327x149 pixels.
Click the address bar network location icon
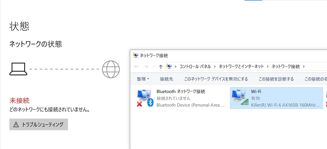tap(169, 67)
